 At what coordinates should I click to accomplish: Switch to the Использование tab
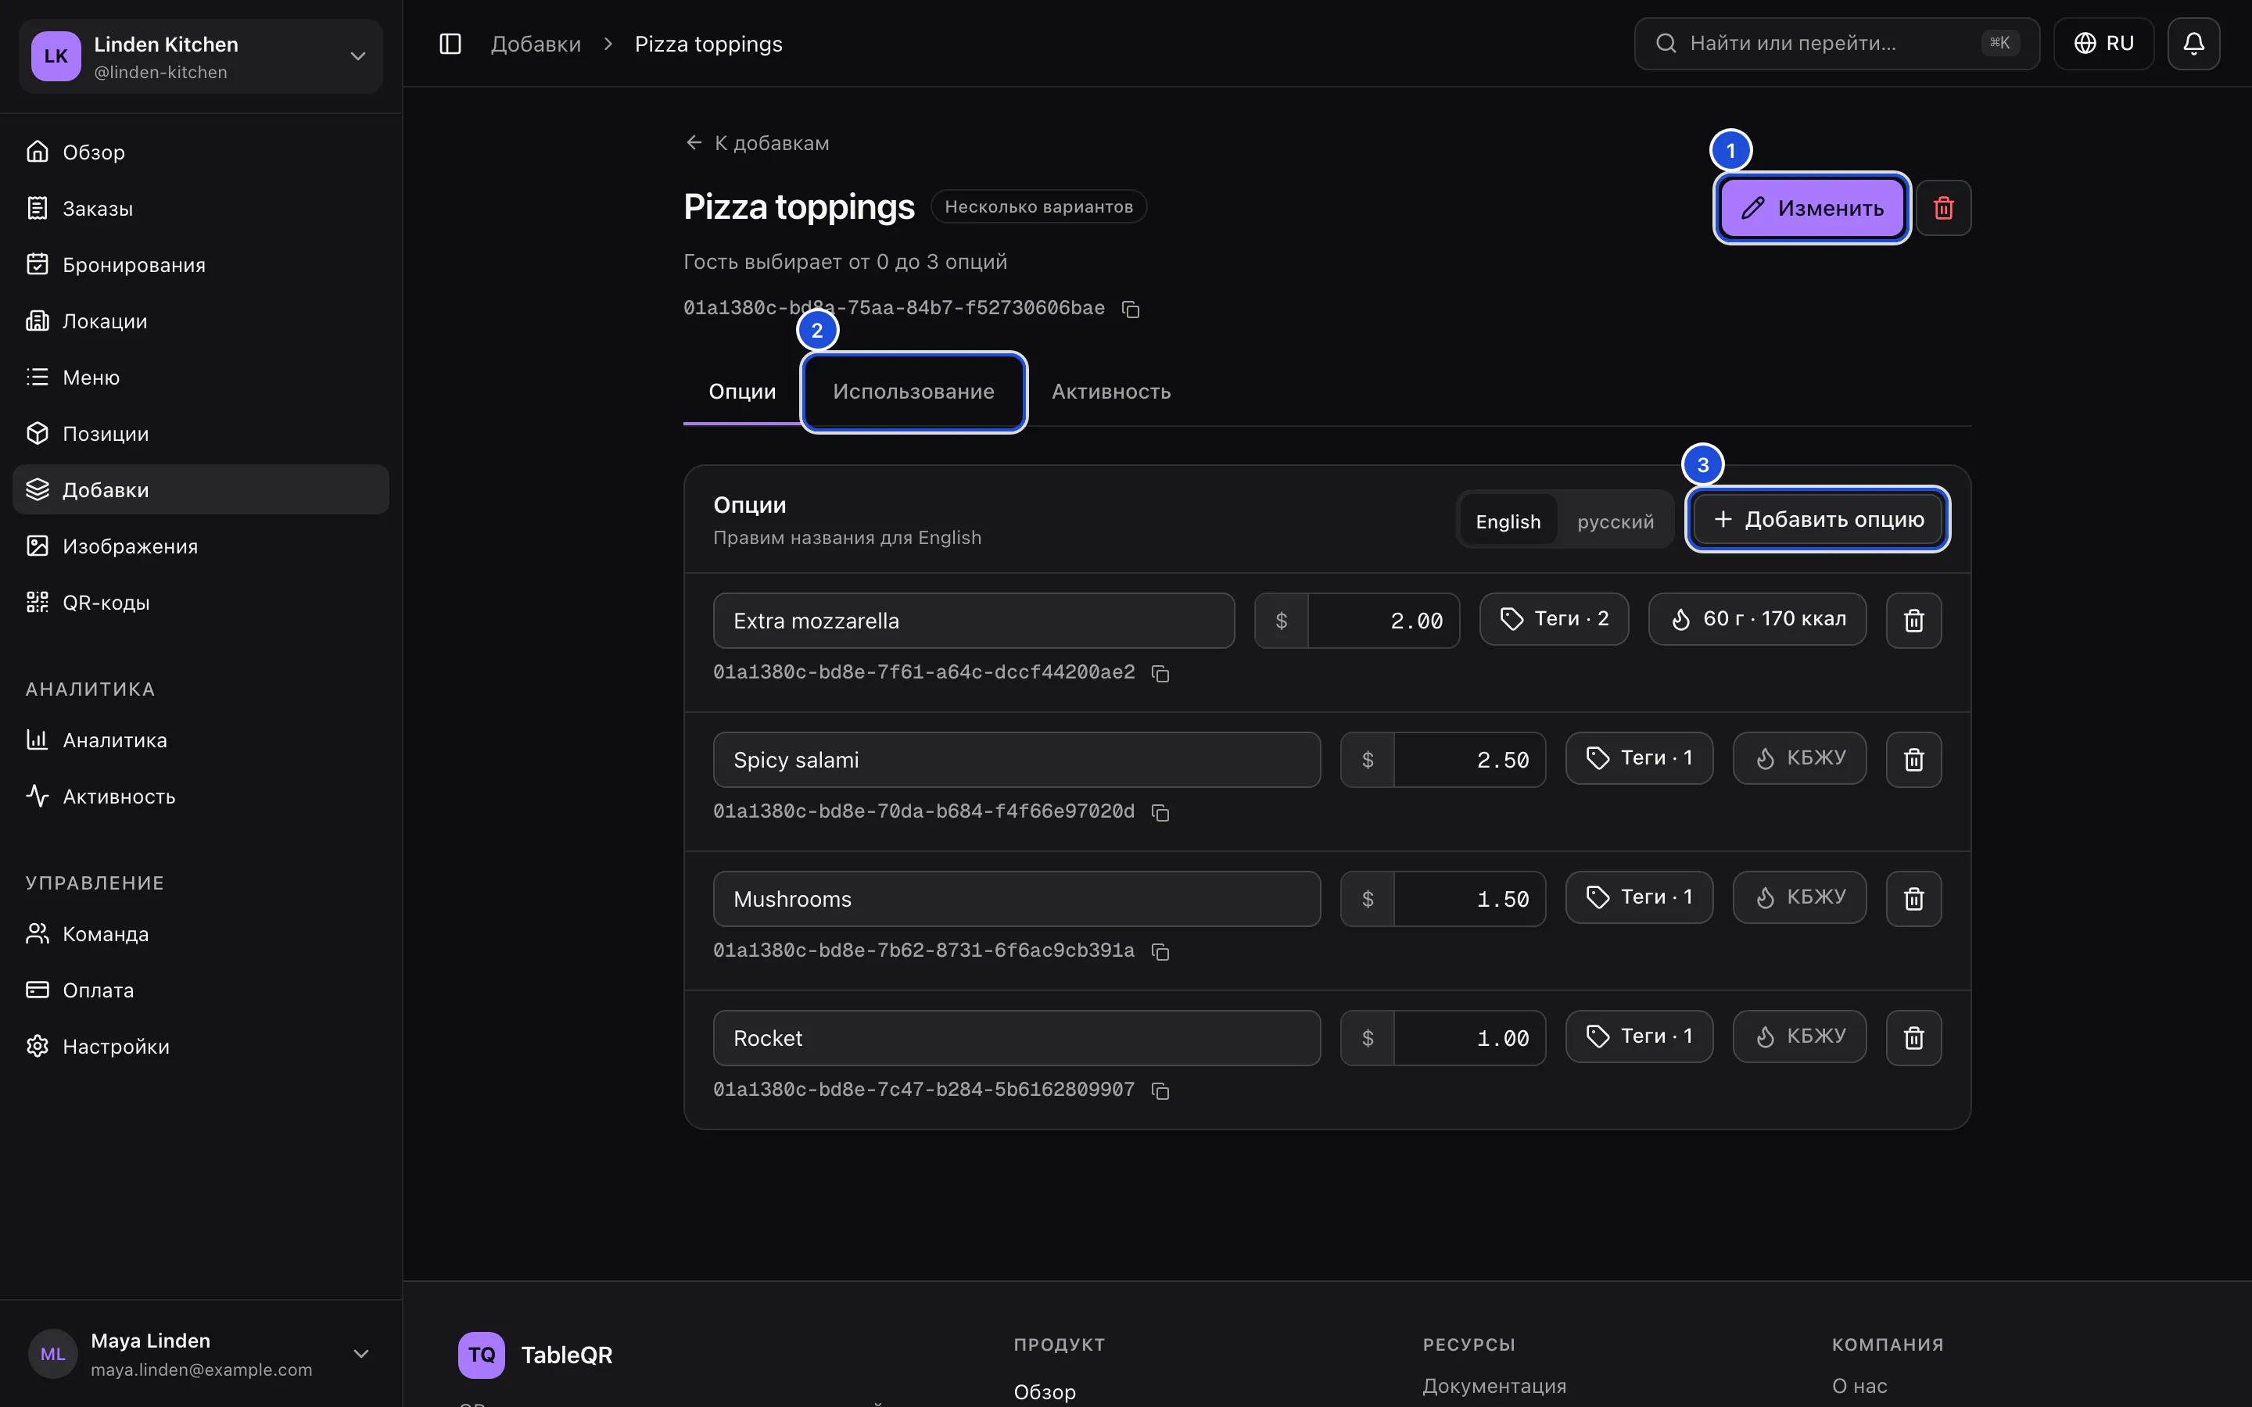tap(914, 392)
